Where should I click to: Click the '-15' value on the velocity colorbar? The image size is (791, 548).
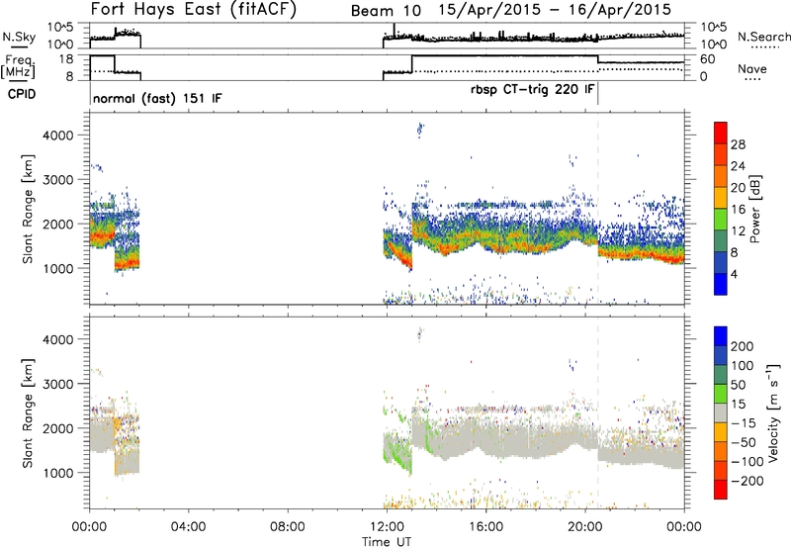point(744,423)
